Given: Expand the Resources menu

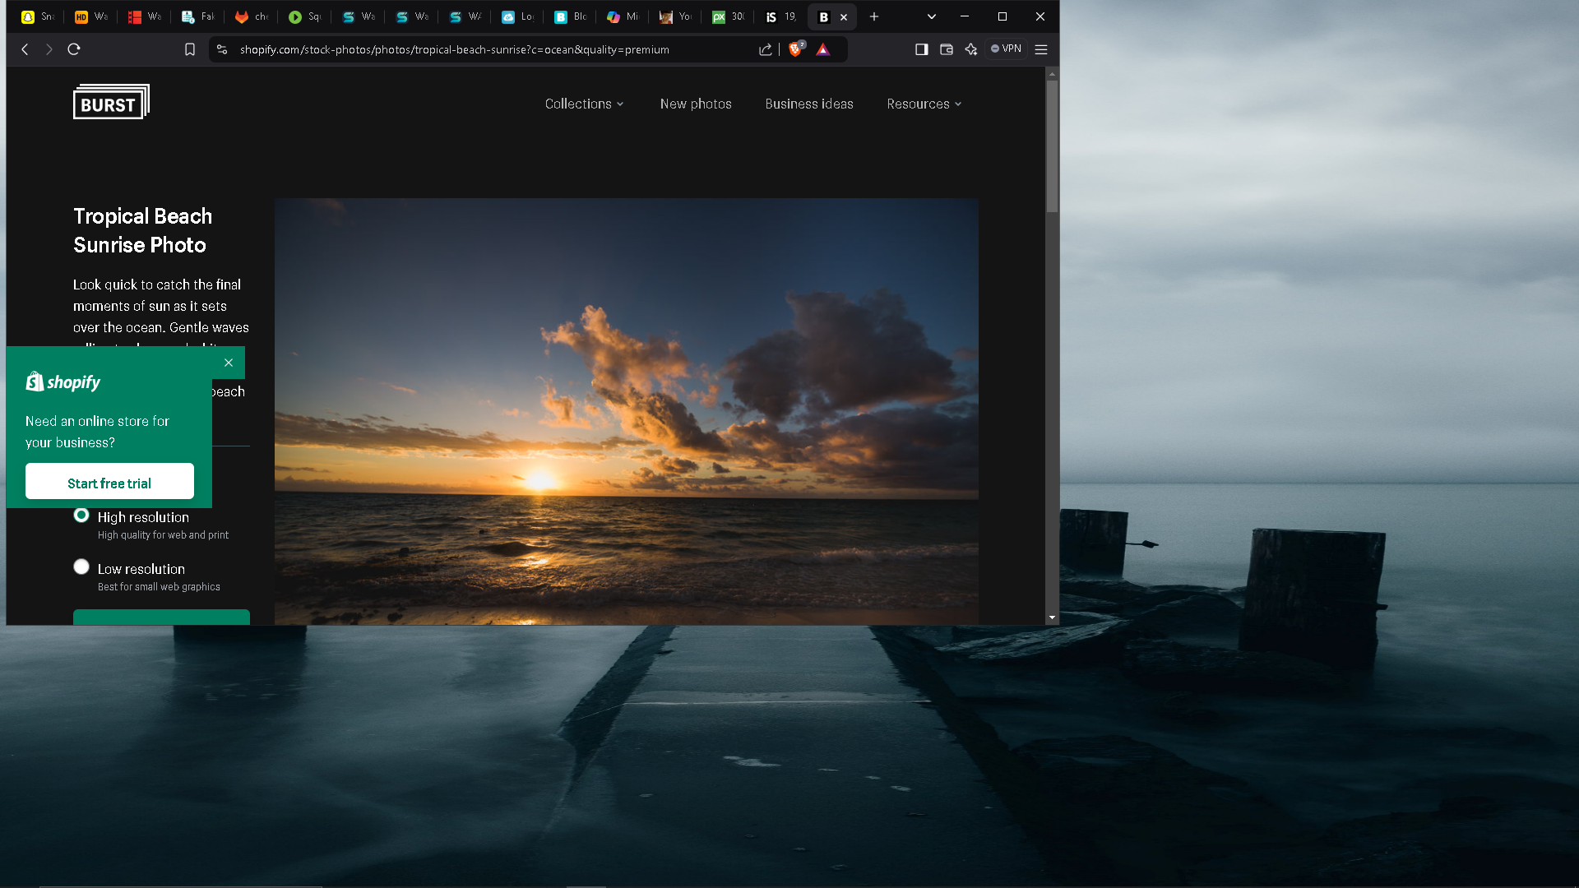Looking at the screenshot, I should click(x=924, y=104).
